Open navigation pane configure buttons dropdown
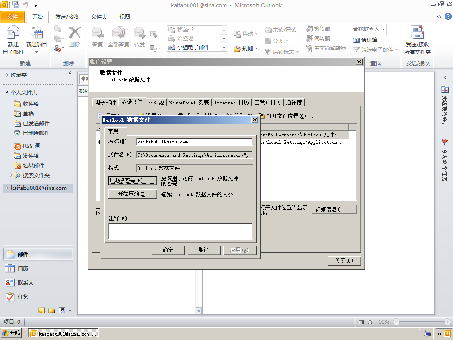453x340 pixels. pyautogui.click(x=70, y=311)
